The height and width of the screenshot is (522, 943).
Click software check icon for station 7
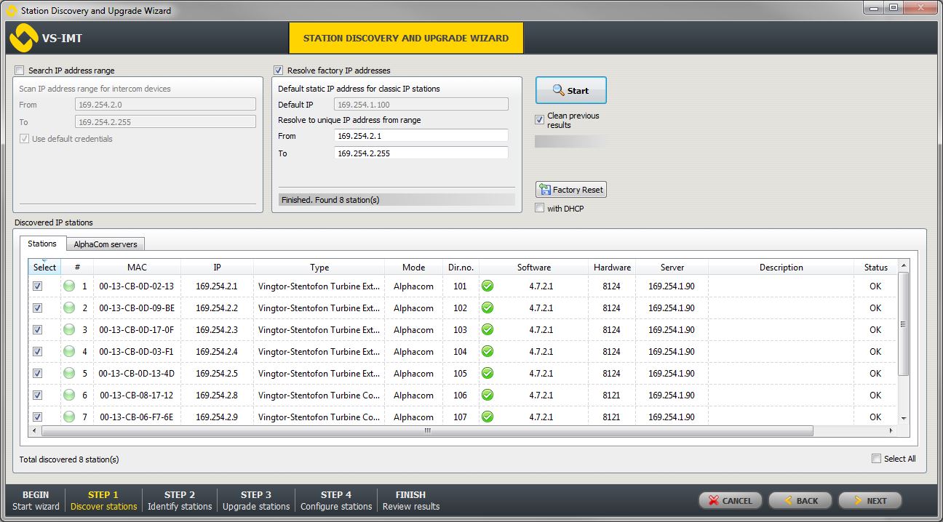pos(488,417)
